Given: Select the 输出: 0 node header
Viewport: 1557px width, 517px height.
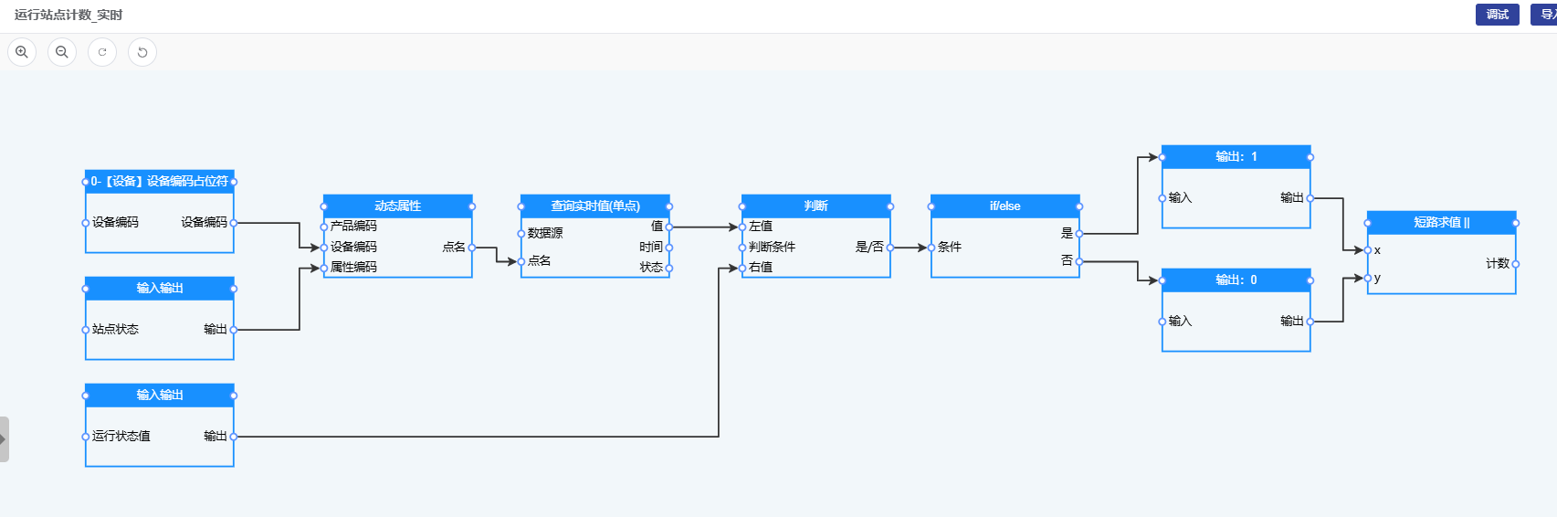Looking at the screenshot, I should (x=1236, y=280).
